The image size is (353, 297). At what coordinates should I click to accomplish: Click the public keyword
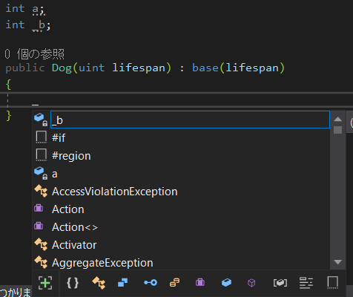pyautogui.click(x=25, y=68)
